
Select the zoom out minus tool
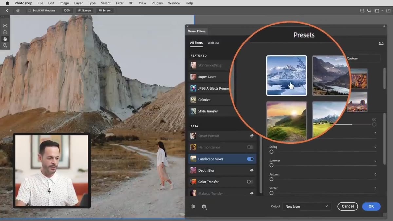[x=5, y=32]
